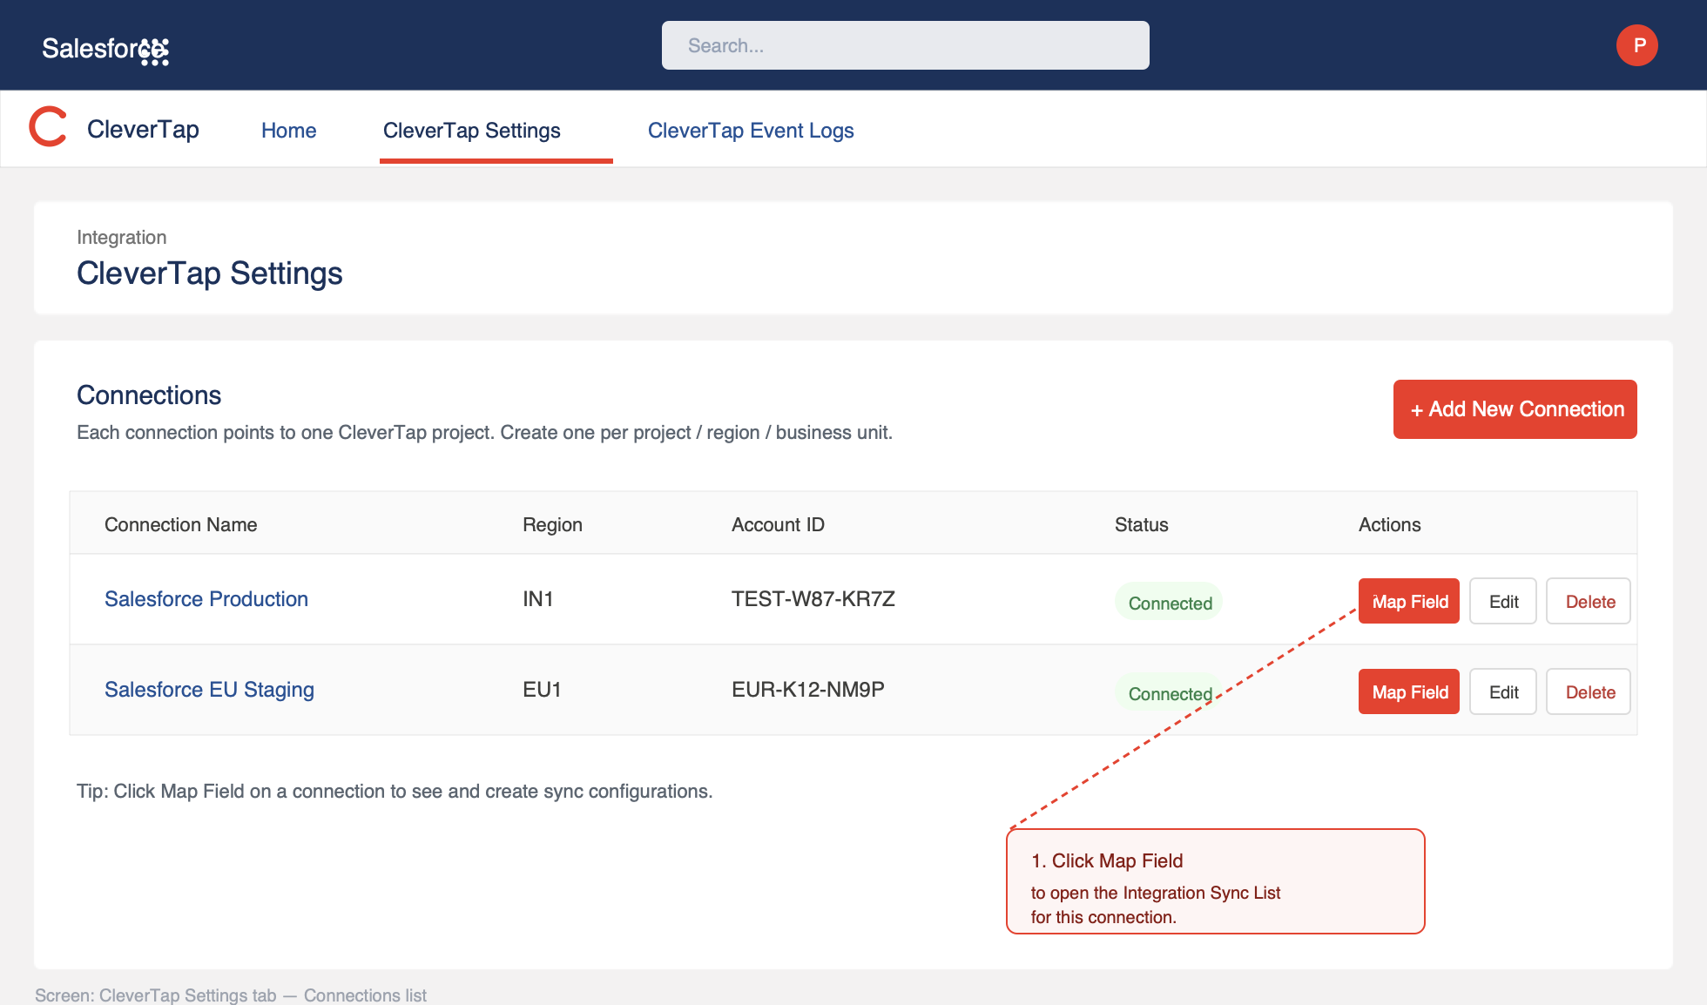Delete the Salesforce Production connection
The image size is (1707, 1005).
click(x=1589, y=601)
